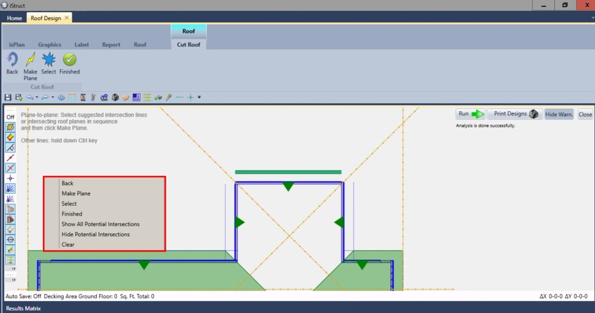Toggle the crosshair point snap tool
Screen dimensions: 595x313
(10, 178)
